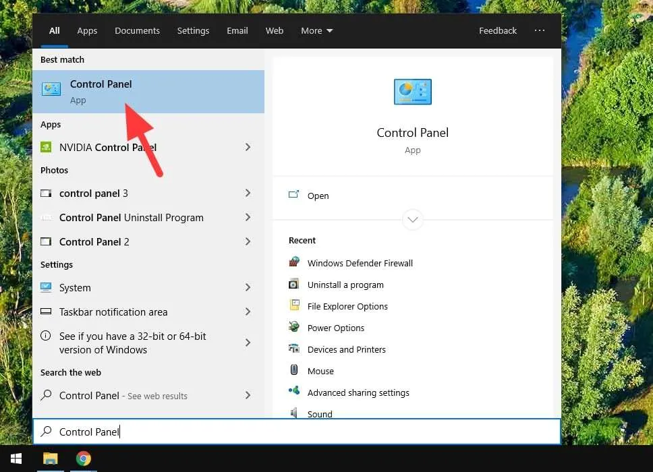
Task: Click the info icon beside 32-bit or 64-bit
Action: click(46, 336)
